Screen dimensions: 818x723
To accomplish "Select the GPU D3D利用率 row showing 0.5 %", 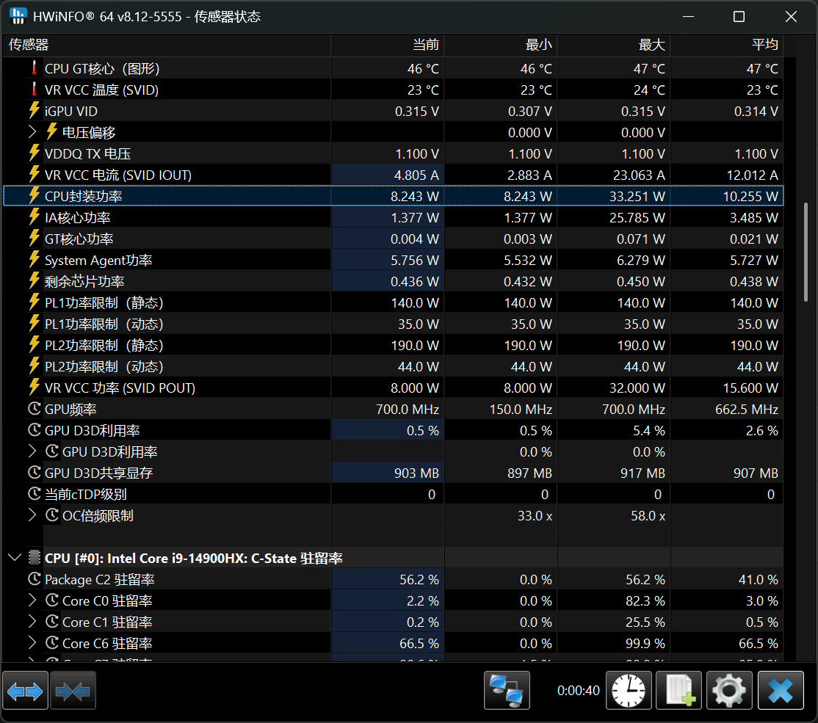I will point(393,430).
